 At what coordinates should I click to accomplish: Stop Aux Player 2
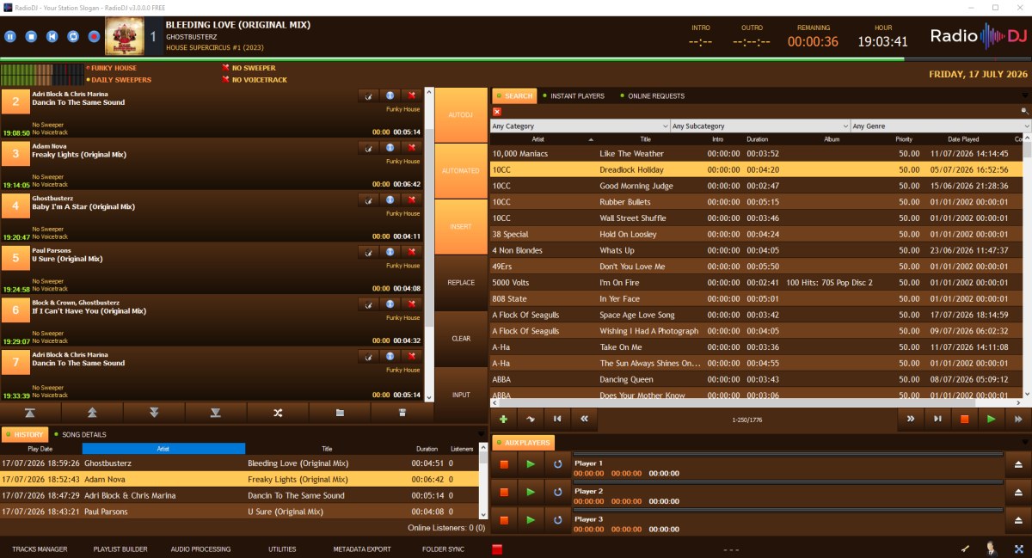[x=504, y=492]
